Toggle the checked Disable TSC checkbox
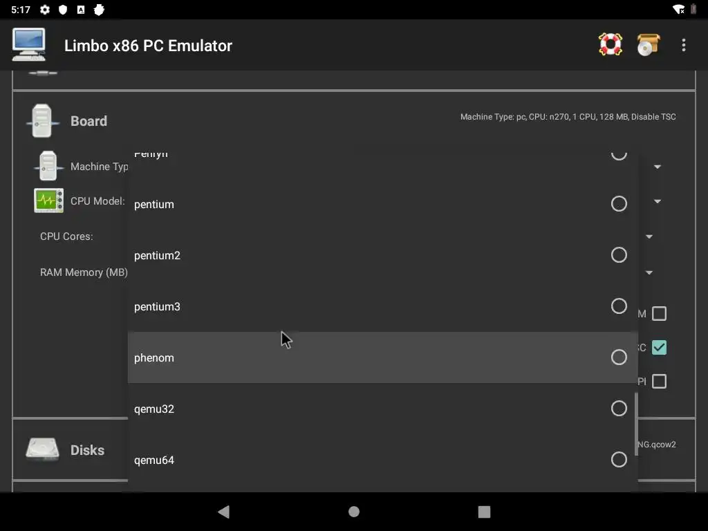The width and height of the screenshot is (708, 531). tap(659, 347)
